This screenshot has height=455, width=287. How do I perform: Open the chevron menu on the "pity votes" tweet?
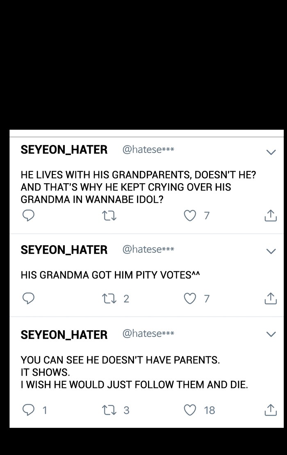[271, 251]
